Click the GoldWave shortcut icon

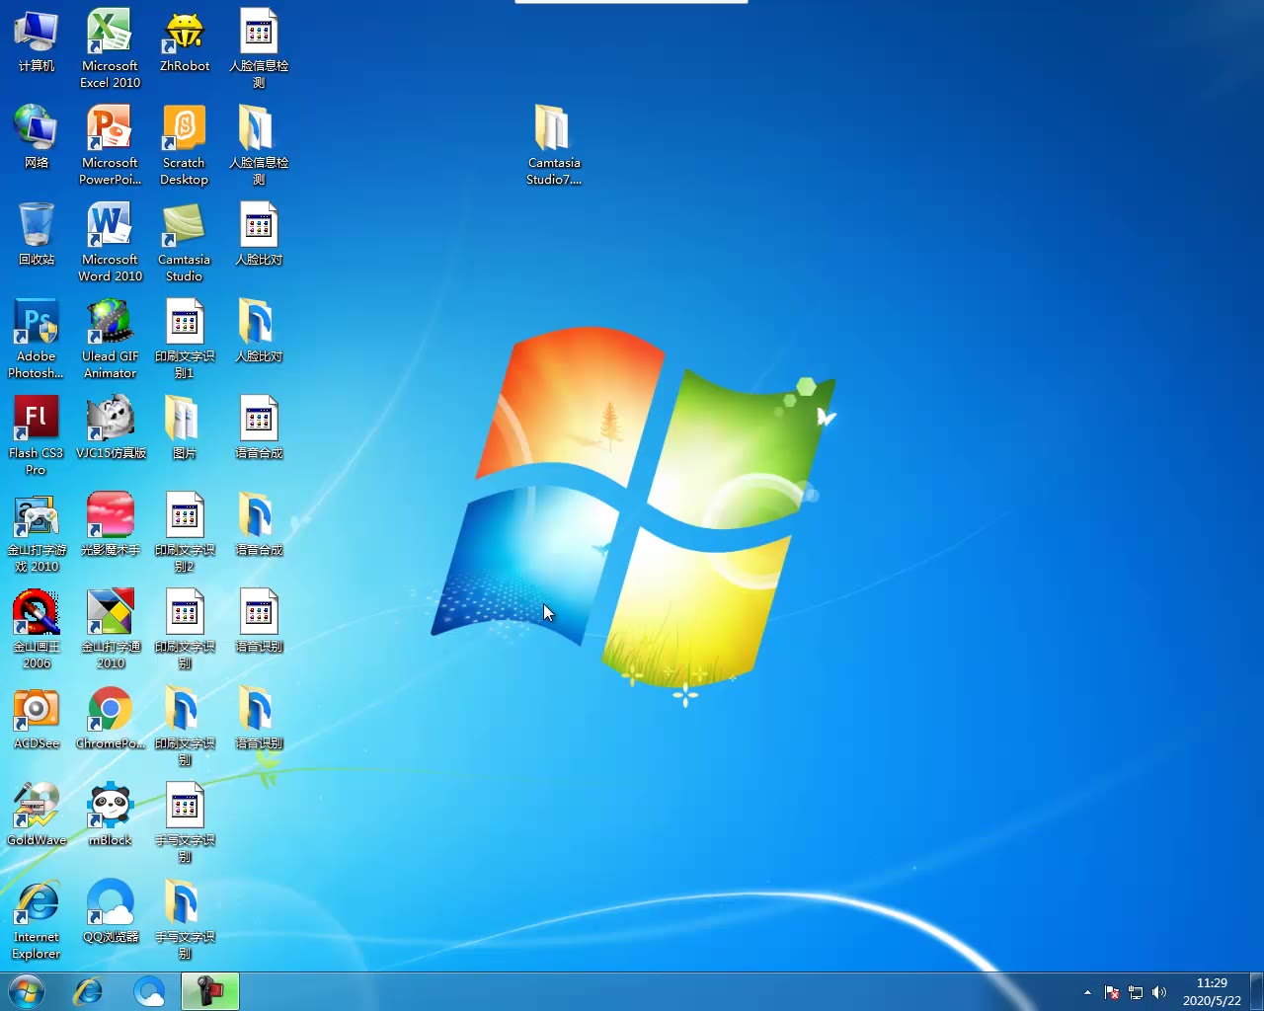coord(37,815)
